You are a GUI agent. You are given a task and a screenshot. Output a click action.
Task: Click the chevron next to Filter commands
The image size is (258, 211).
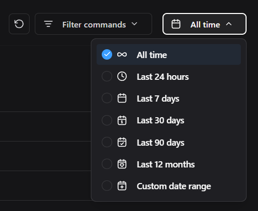coord(134,24)
